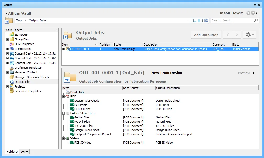Click the Managed Content folder icon

click(12, 72)
